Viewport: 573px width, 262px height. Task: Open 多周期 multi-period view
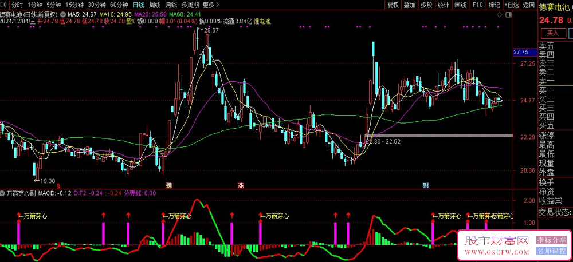point(190,5)
